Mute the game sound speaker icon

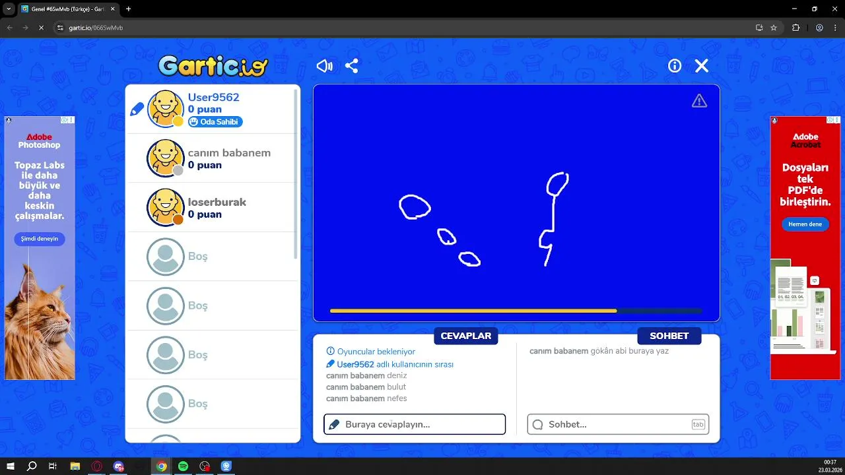coord(324,66)
